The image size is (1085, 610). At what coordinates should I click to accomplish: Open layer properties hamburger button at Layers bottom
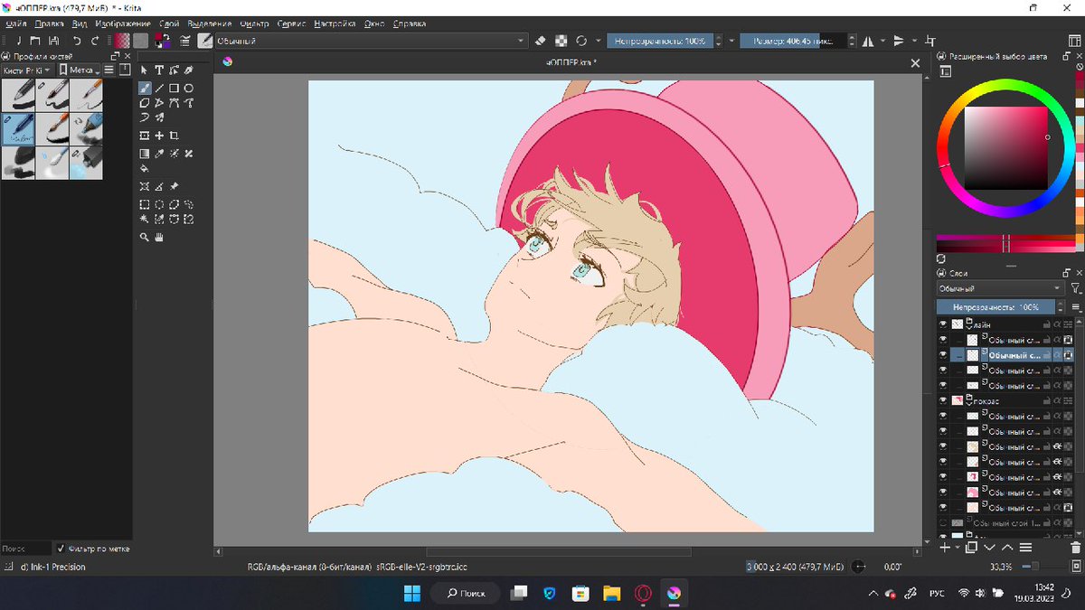(x=1026, y=547)
